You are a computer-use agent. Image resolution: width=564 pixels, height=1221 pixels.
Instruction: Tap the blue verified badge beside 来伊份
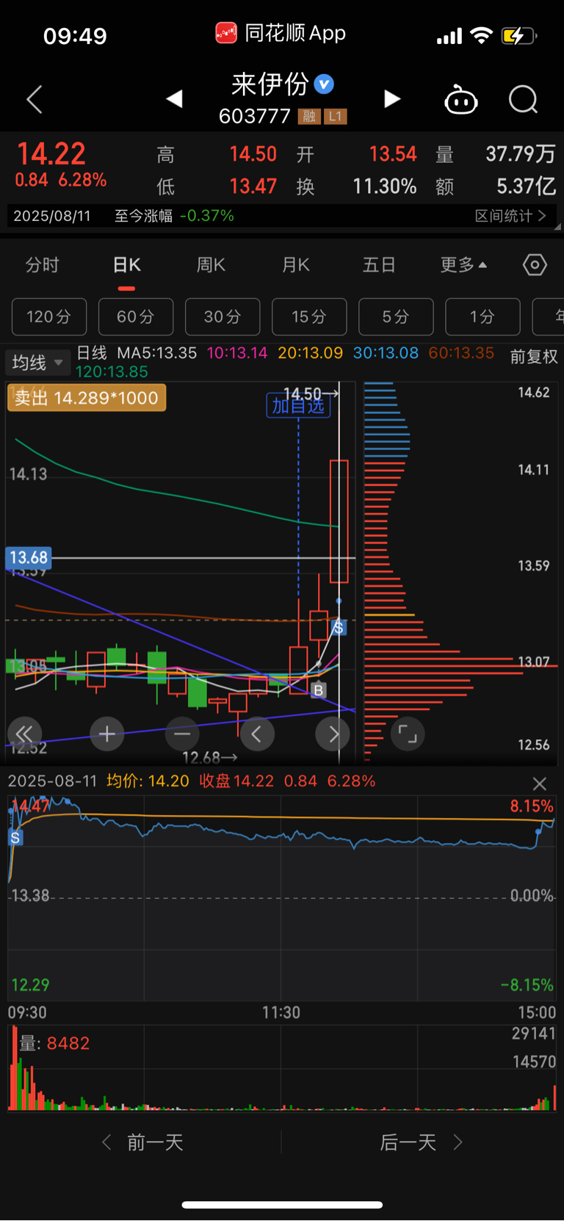tap(324, 84)
